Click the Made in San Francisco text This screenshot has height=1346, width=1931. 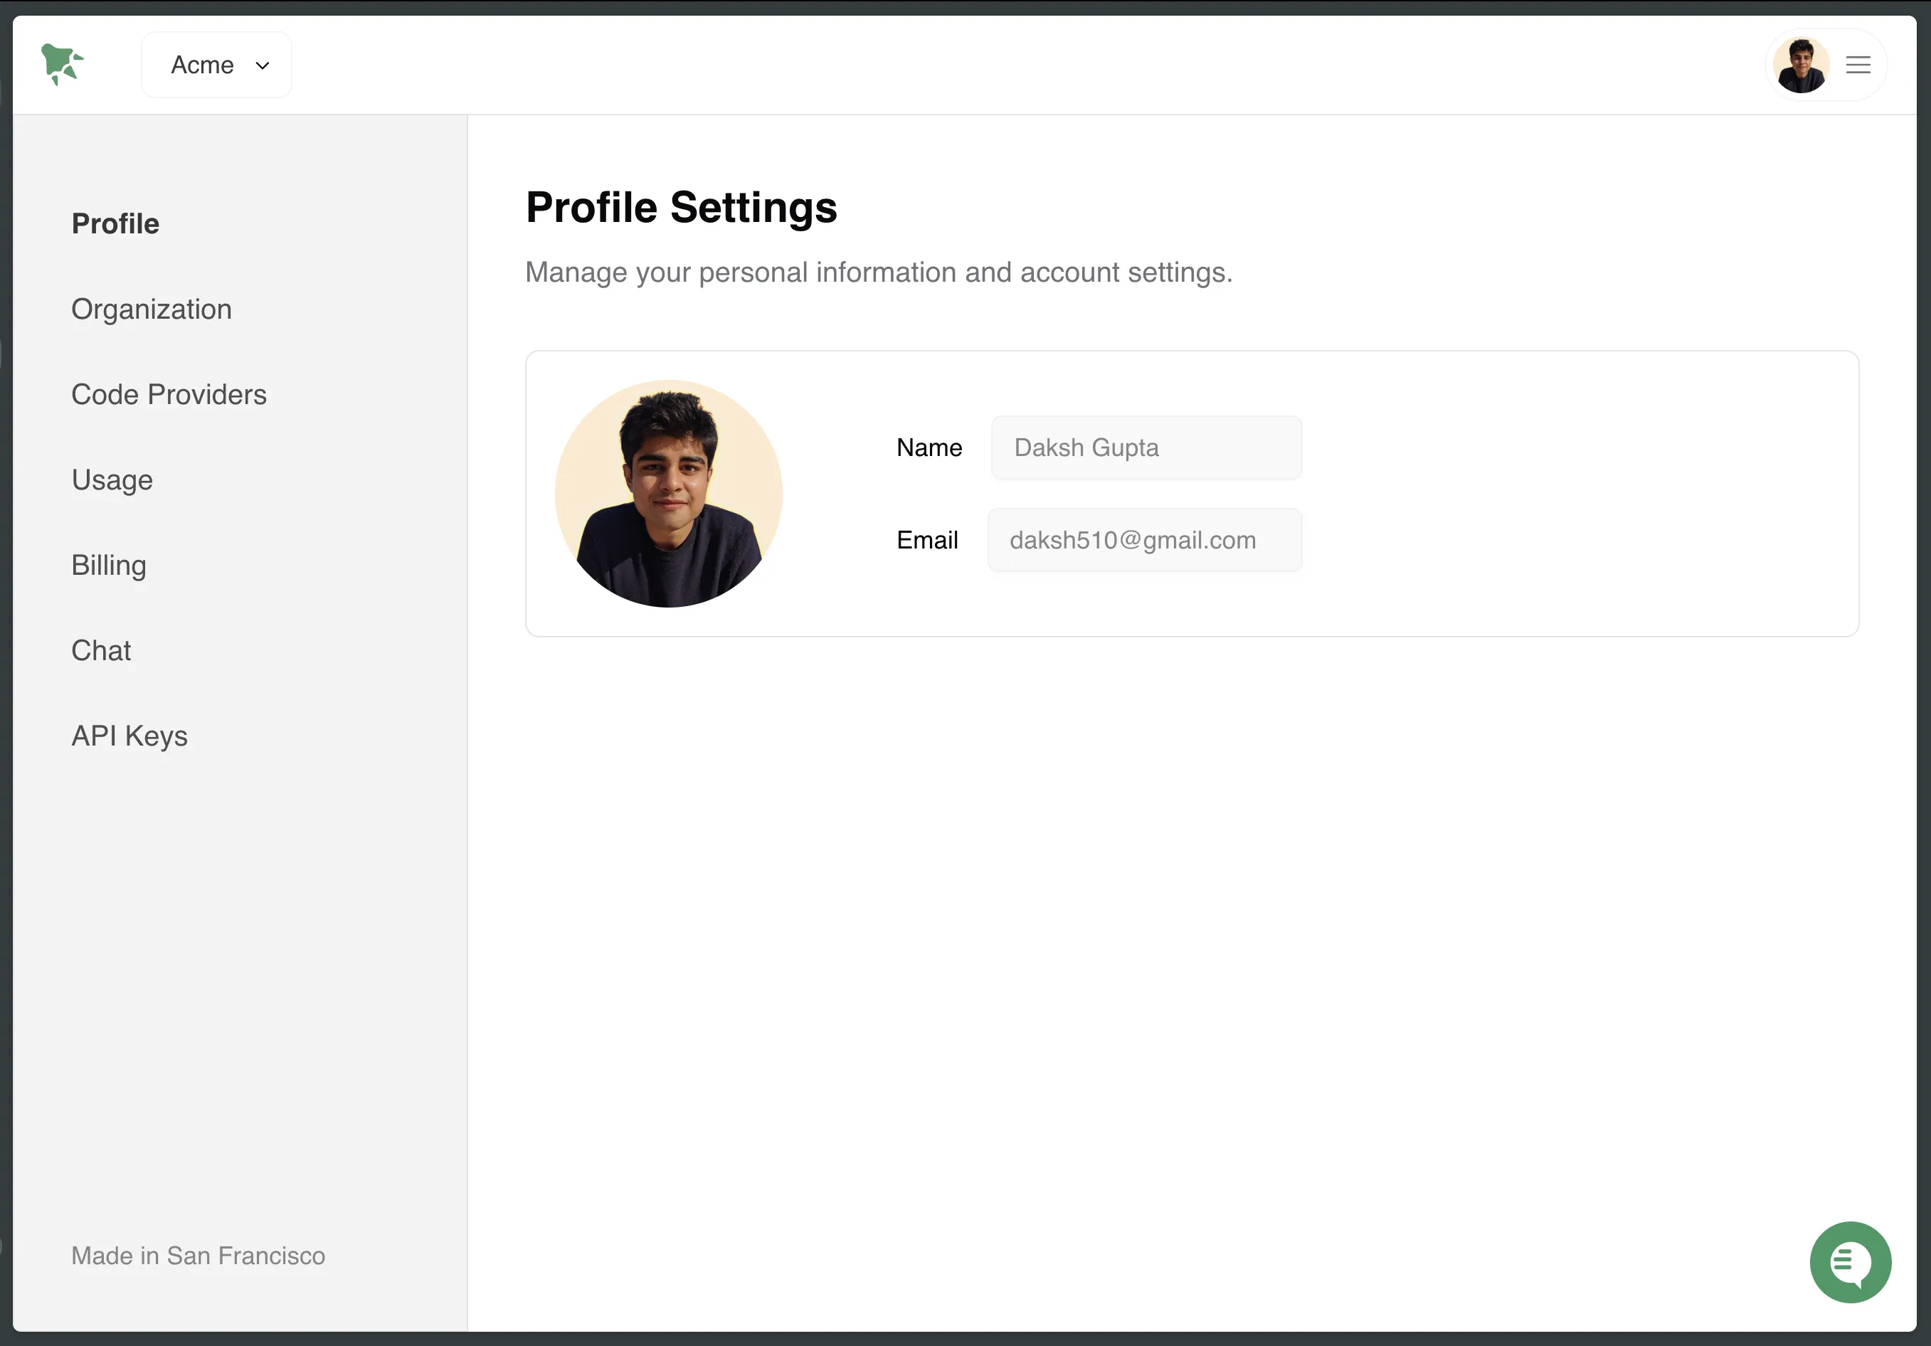pyautogui.click(x=198, y=1255)
